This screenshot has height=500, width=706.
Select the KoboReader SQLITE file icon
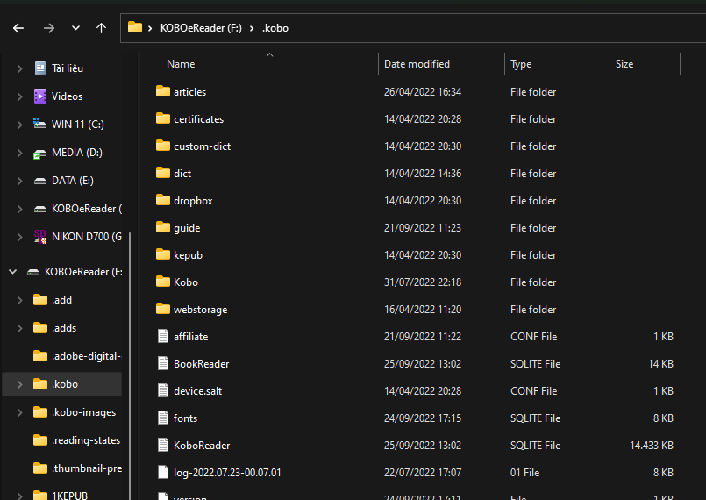(x=162, y=446)
